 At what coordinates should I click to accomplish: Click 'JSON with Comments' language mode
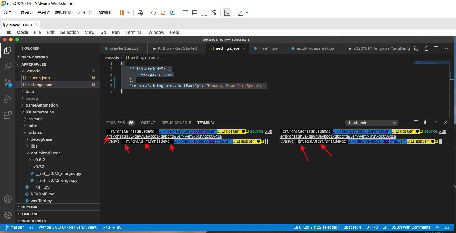point(411,227)
